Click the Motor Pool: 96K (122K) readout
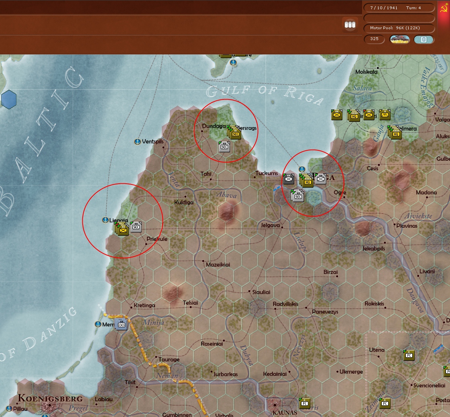This screenshot has height=417, width=450. [399, 28]
